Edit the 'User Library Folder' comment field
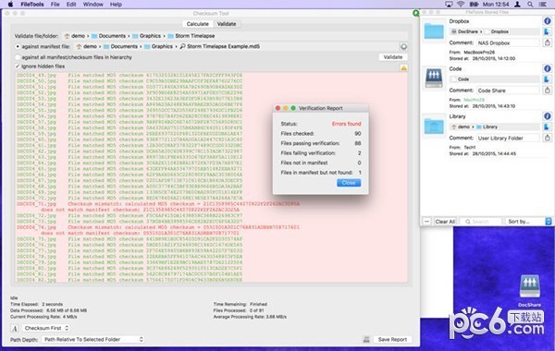555x351 pixels. coord(508,138)
